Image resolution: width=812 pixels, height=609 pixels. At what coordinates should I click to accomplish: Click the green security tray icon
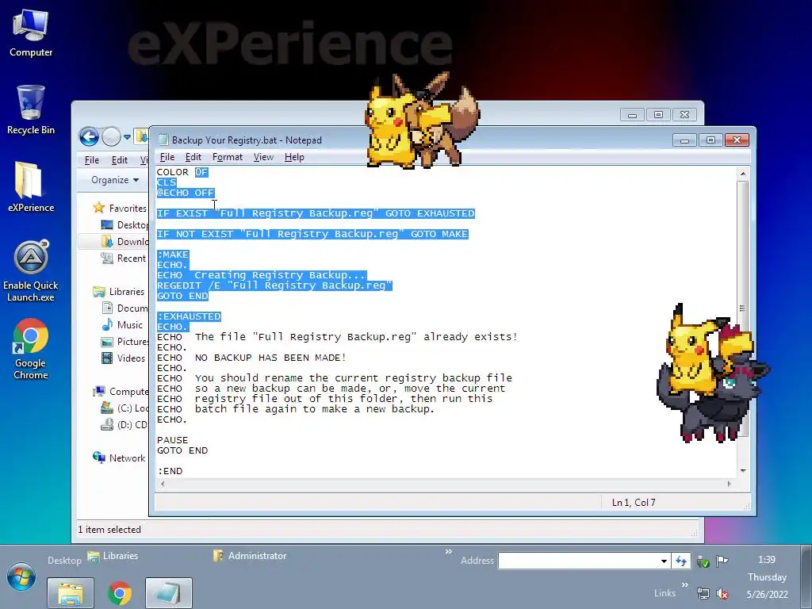pos(703,561)
